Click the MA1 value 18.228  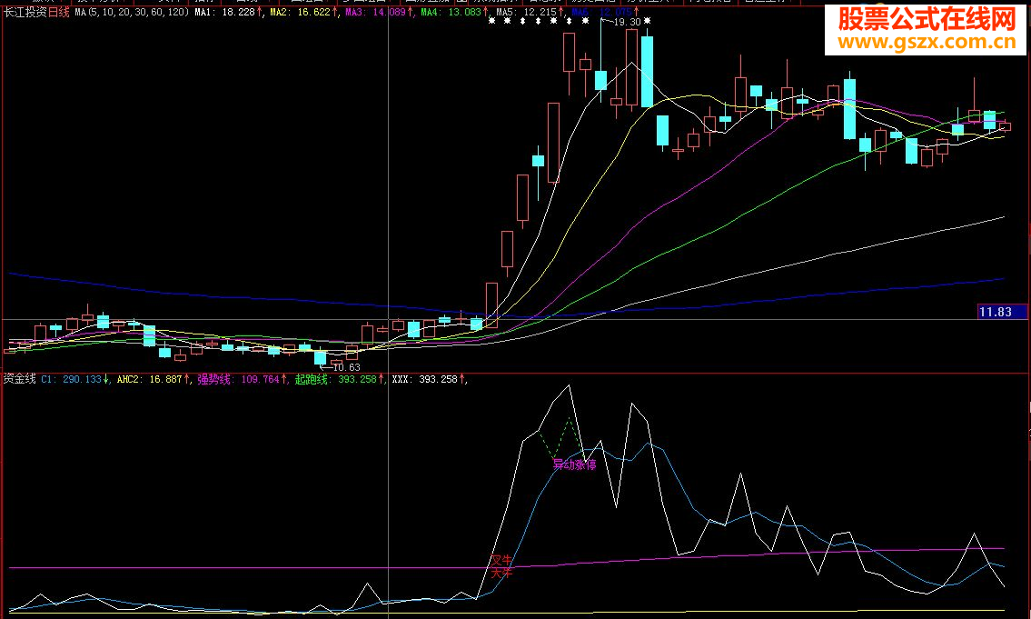[239, 12]
